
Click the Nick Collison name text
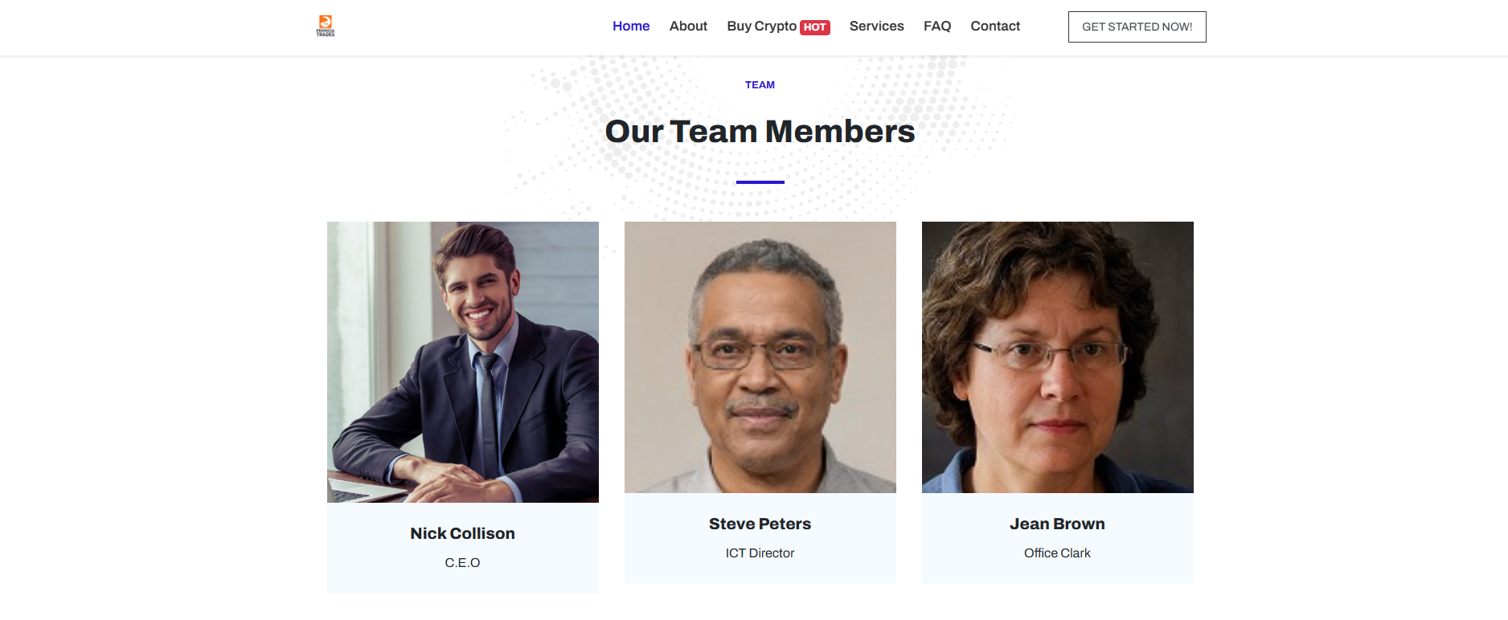[463, 533]
